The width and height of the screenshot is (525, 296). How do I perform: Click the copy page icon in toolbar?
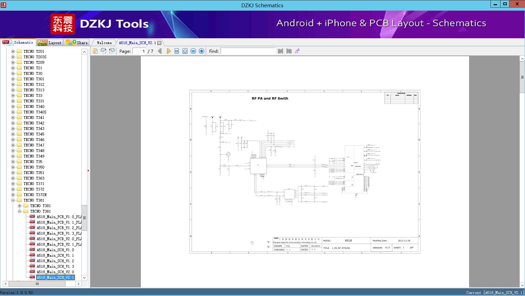[x=95, y=51]
